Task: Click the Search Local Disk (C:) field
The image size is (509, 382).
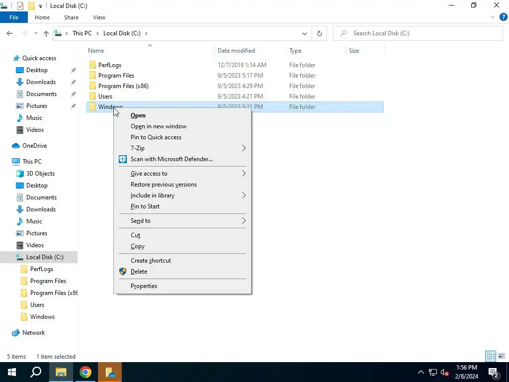Action: (418, 33)
